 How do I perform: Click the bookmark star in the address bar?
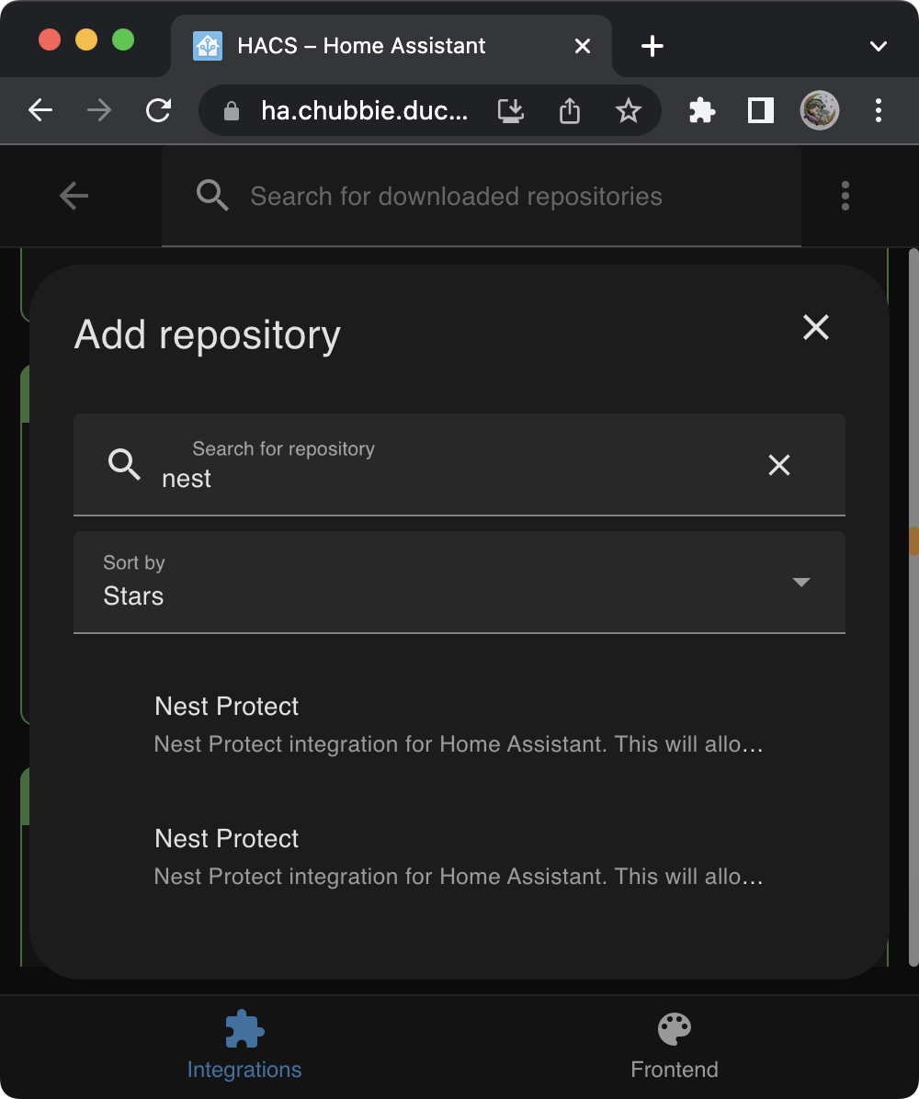(629, 110)
